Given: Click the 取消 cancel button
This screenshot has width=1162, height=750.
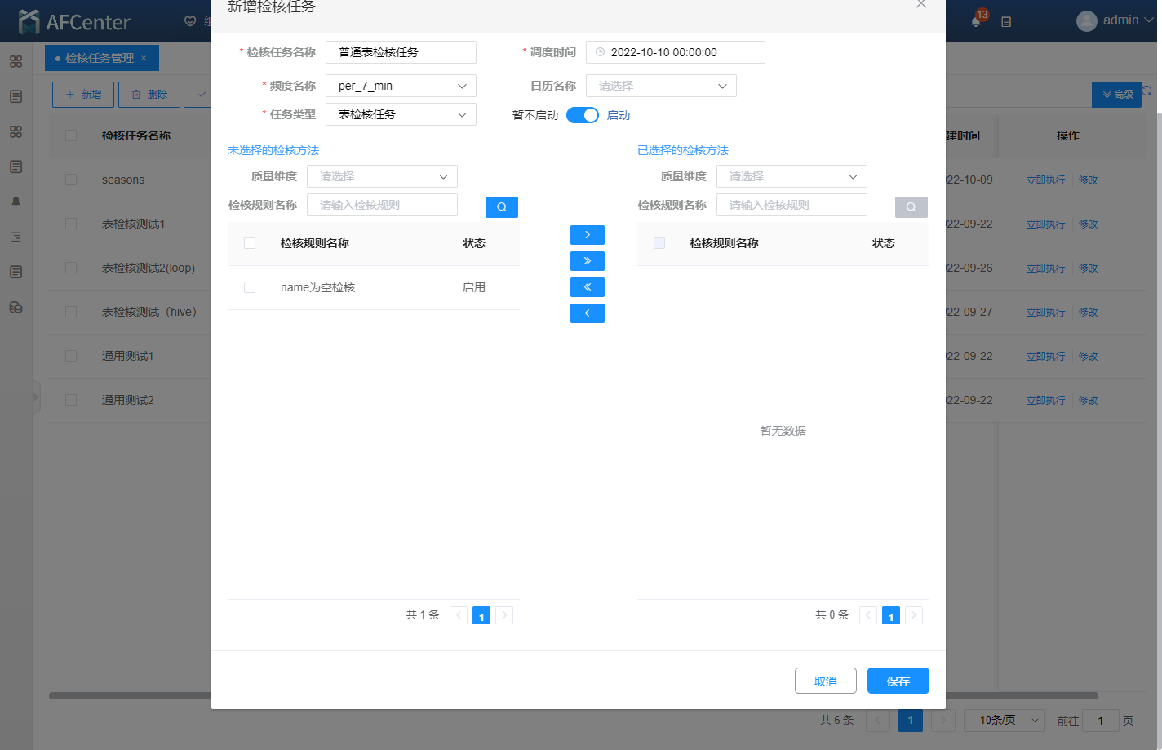Looking at the screenshot, I should tap(825, 681).
